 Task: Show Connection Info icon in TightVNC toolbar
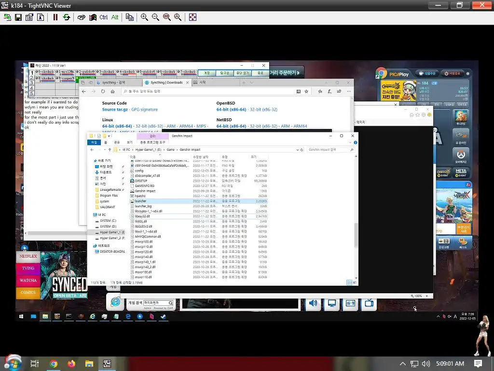41,17
